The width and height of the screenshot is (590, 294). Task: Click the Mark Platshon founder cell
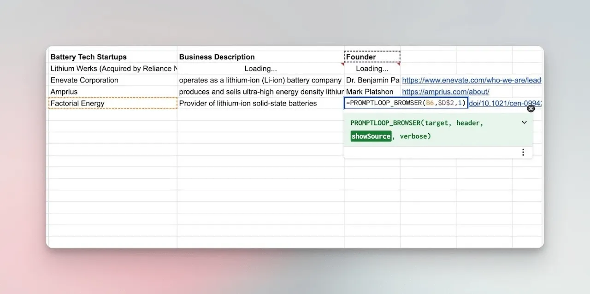(x=372, y=92)
